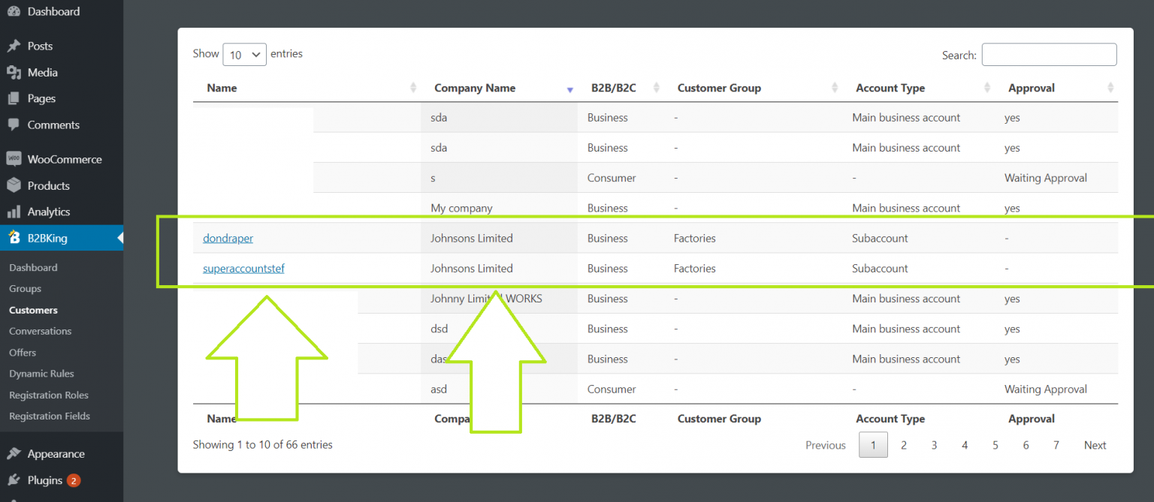Open Appearance via the brush icon
The image size is (1154, 502).
(x=15, y=453)
